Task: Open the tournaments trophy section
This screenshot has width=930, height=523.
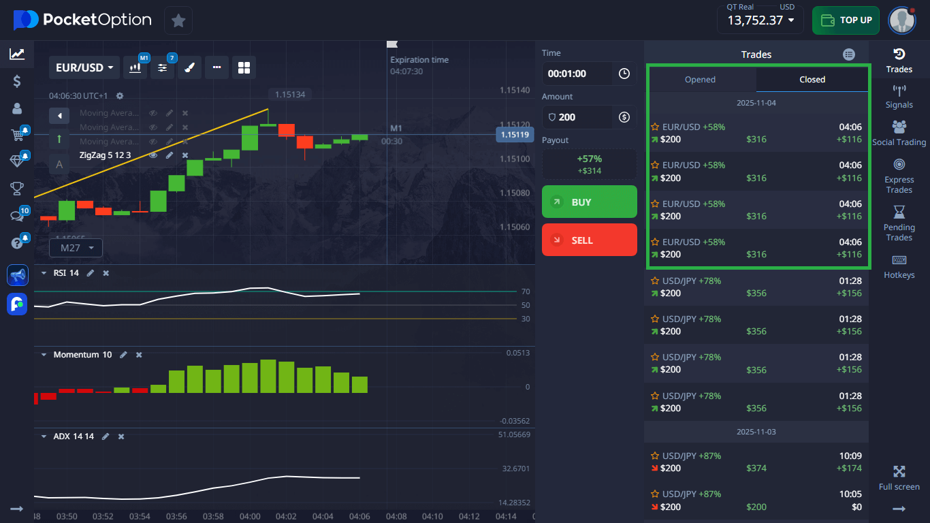Action: click(x=17, y=189)
